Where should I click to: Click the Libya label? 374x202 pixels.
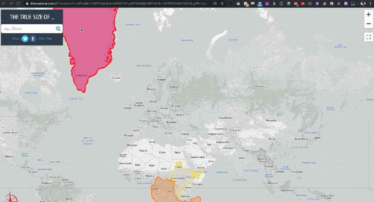pyautogui.click(x=162, y=152)
